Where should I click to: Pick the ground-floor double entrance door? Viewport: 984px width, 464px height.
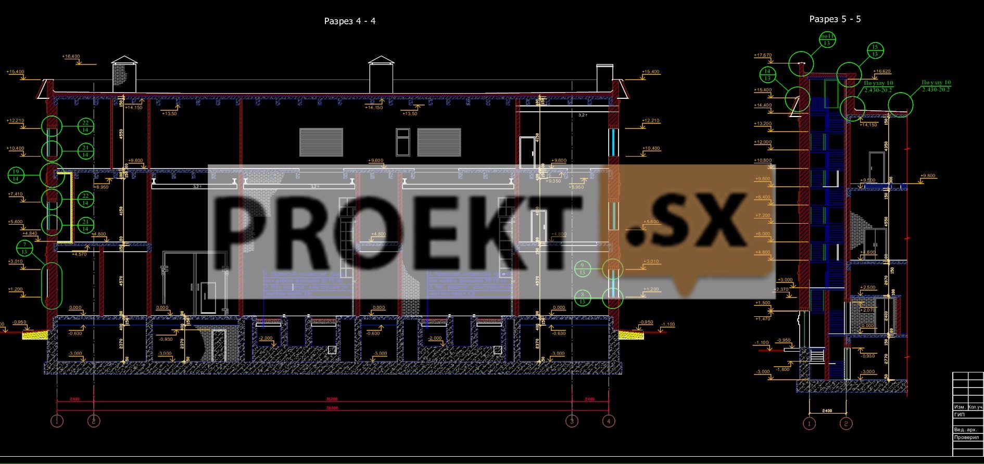(195, 282)
